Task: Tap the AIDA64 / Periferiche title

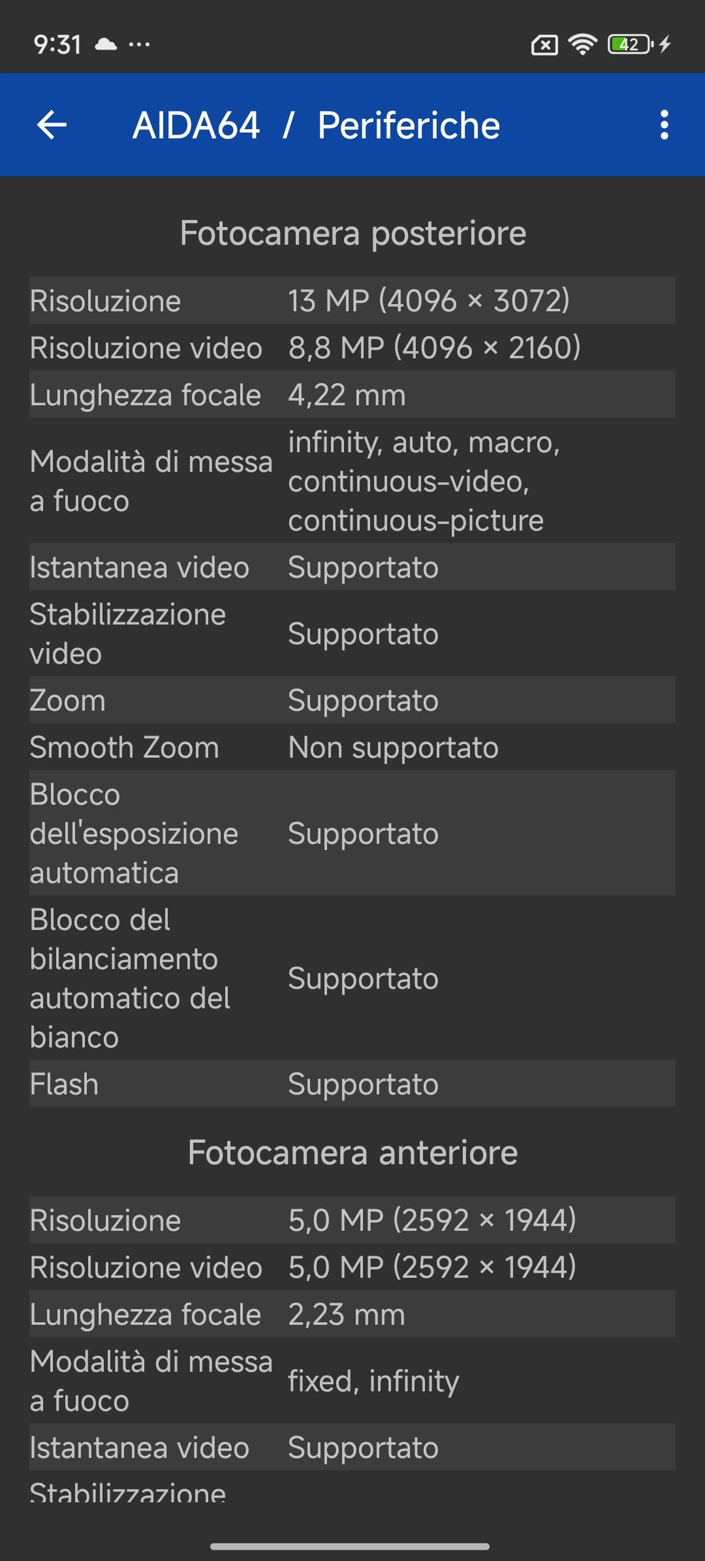Action: click(x=316, y=125)
